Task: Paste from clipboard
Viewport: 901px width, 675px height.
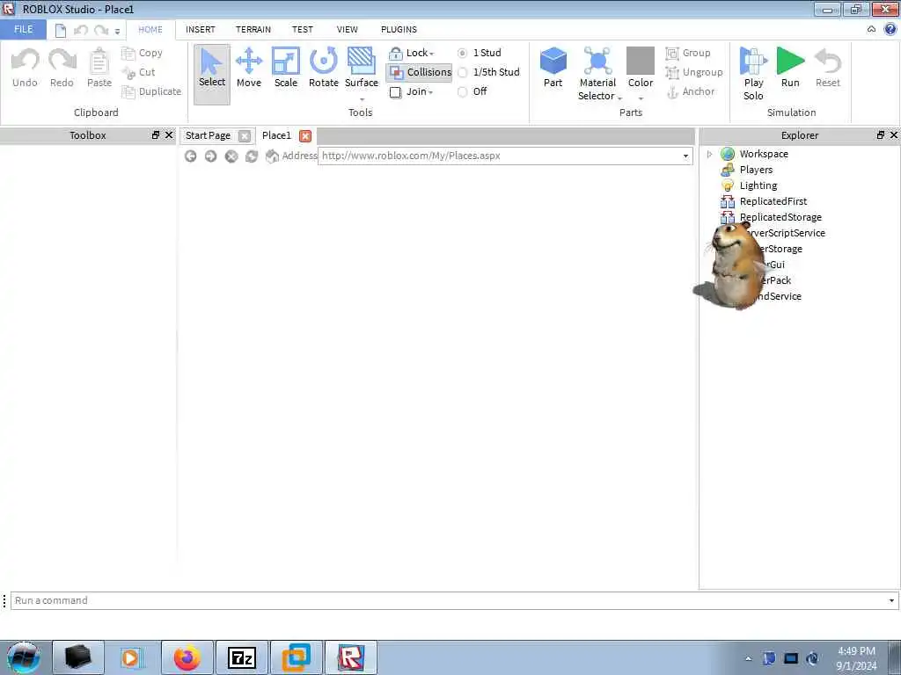Action: click(99, 68)
